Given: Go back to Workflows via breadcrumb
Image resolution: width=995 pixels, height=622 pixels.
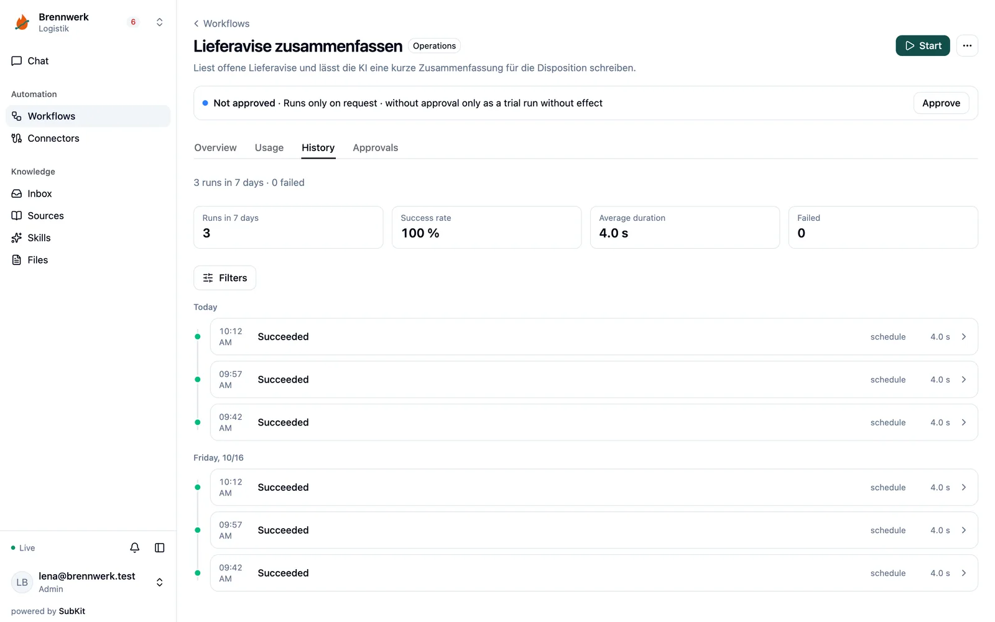Looking at the screenshot, I should pyautogui.click(x=221, y=24).
